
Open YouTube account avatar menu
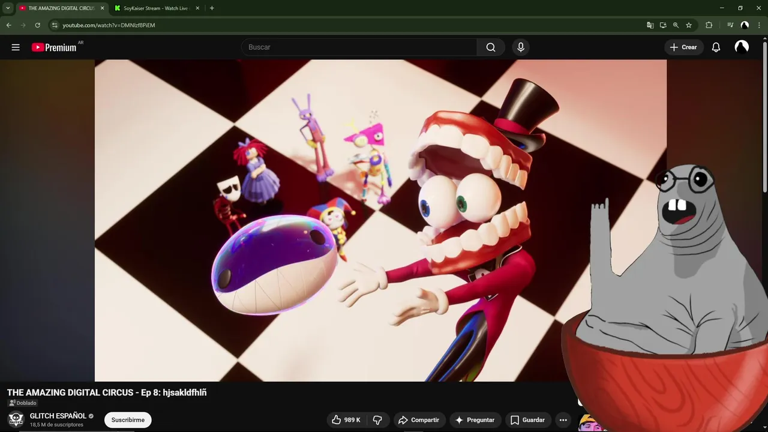(742, 47)
